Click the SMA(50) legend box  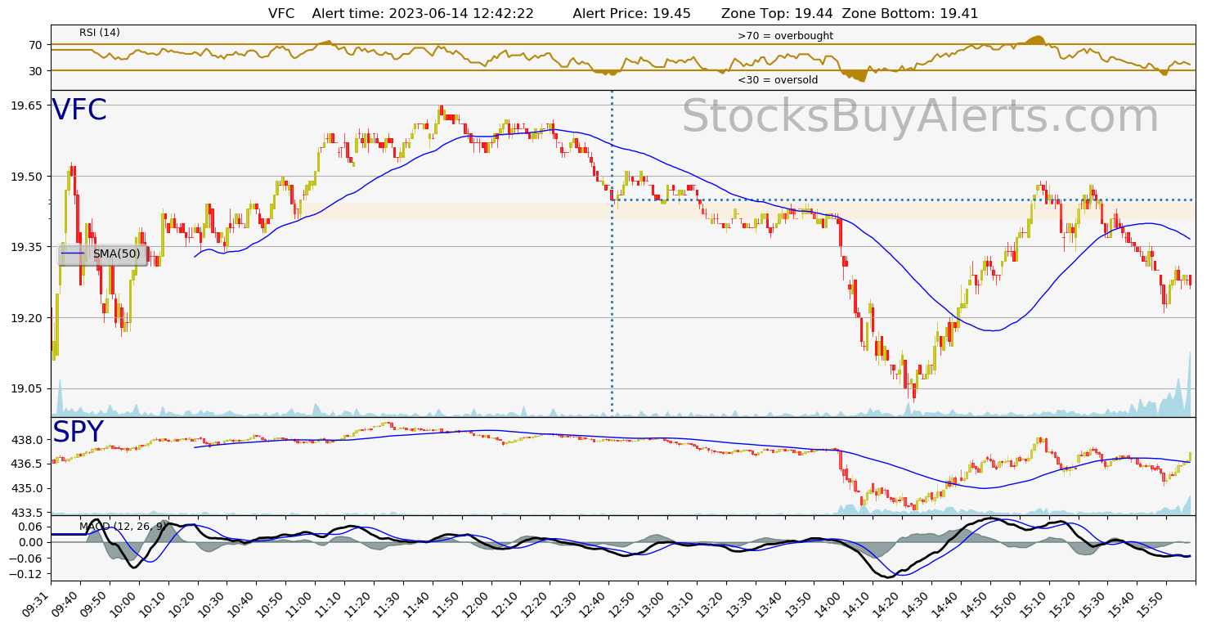pyautogui.click(x=102, y=254)
